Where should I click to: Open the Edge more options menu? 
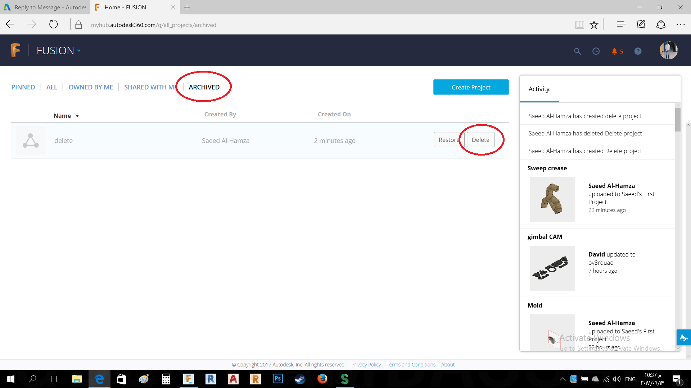[x=681, y=24]
